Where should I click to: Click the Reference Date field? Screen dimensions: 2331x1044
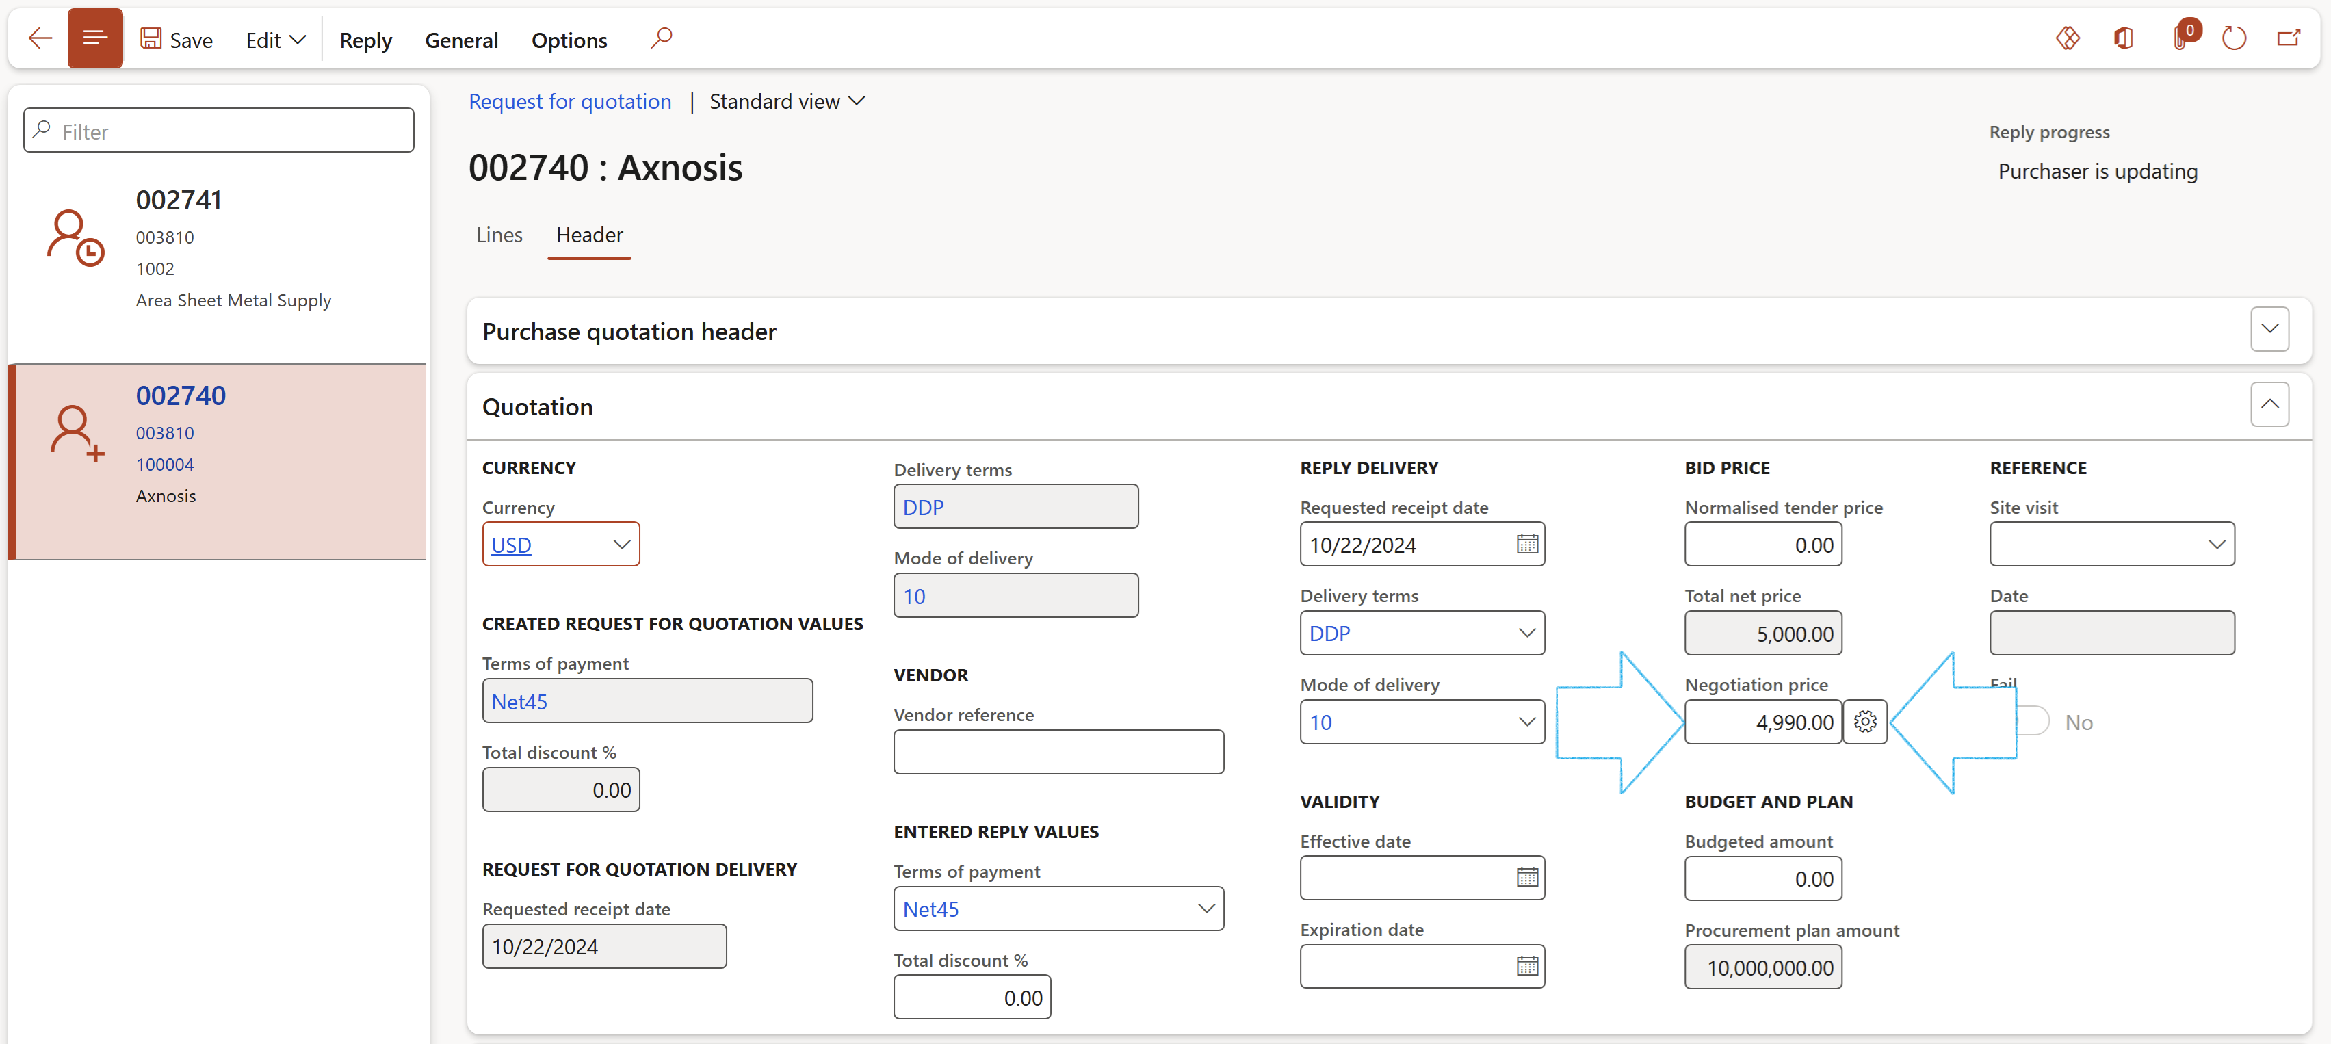[x=2112, y=634]
